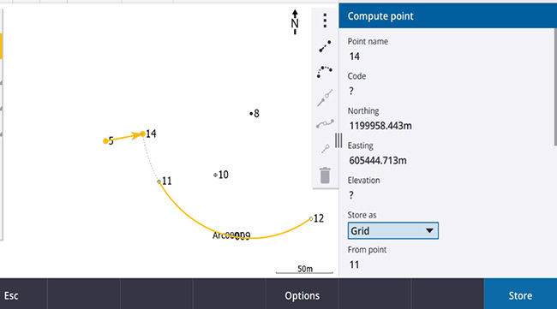Open the three-dot map toolbar menu
Screen dimensions: 557x309
point(325,21)
